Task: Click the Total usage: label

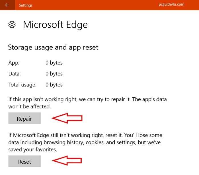Action: [22, 85]
